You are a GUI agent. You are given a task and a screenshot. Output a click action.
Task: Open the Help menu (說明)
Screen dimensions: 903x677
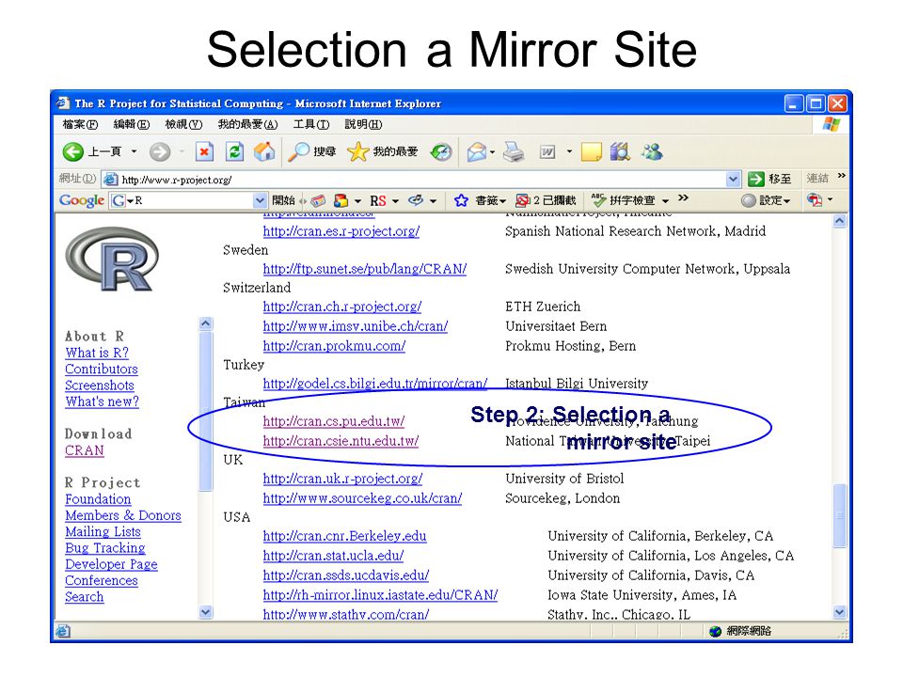(363, 124)
